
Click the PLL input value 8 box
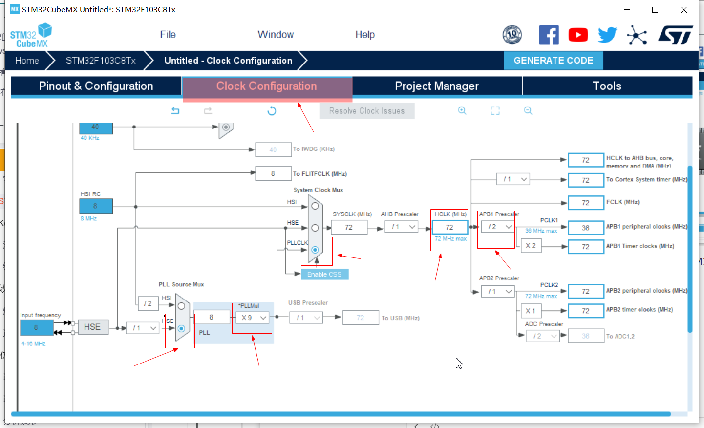coord(212,317)
